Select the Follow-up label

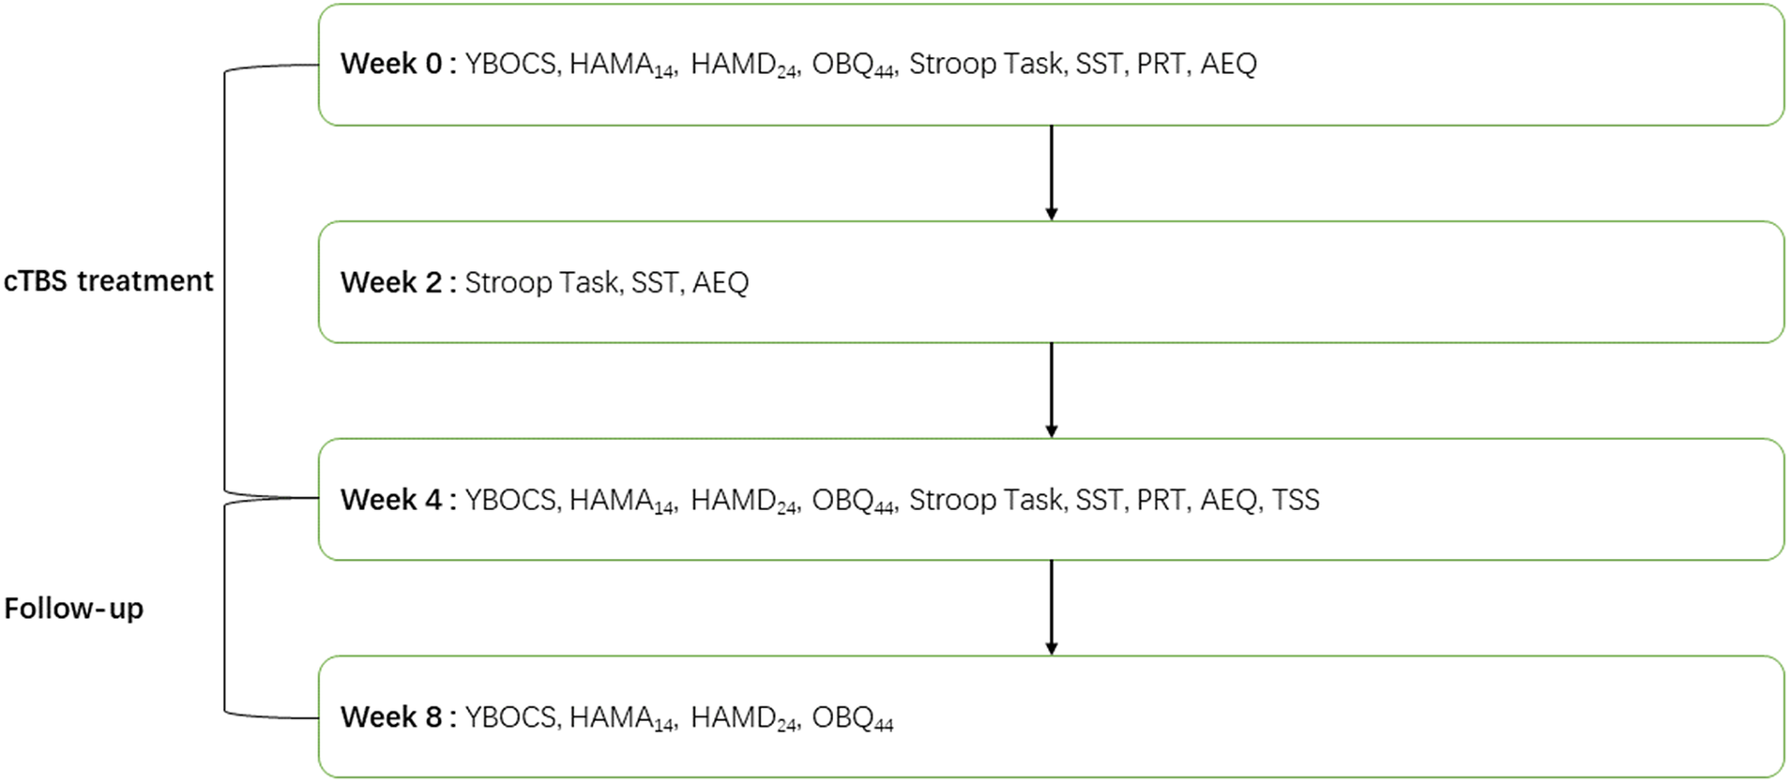pos(74,609)
